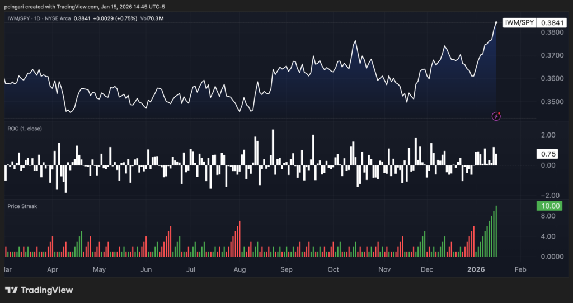Click the ROC 0.75 value label
Screen dimensions: 573x303
pyautogui.click(x=547, y=154)
